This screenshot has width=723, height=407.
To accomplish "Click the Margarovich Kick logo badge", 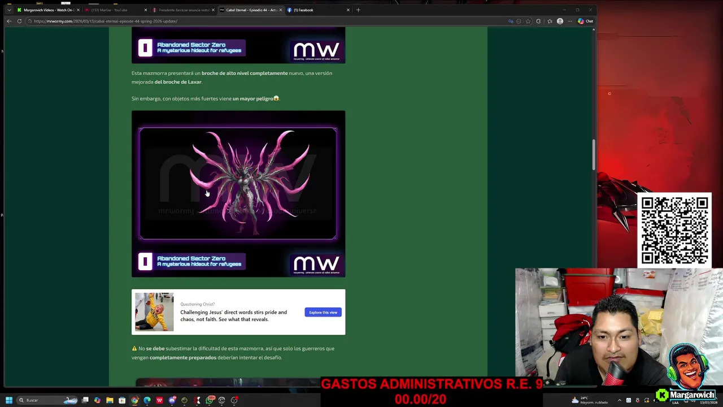I will click(x=686, y=395).
